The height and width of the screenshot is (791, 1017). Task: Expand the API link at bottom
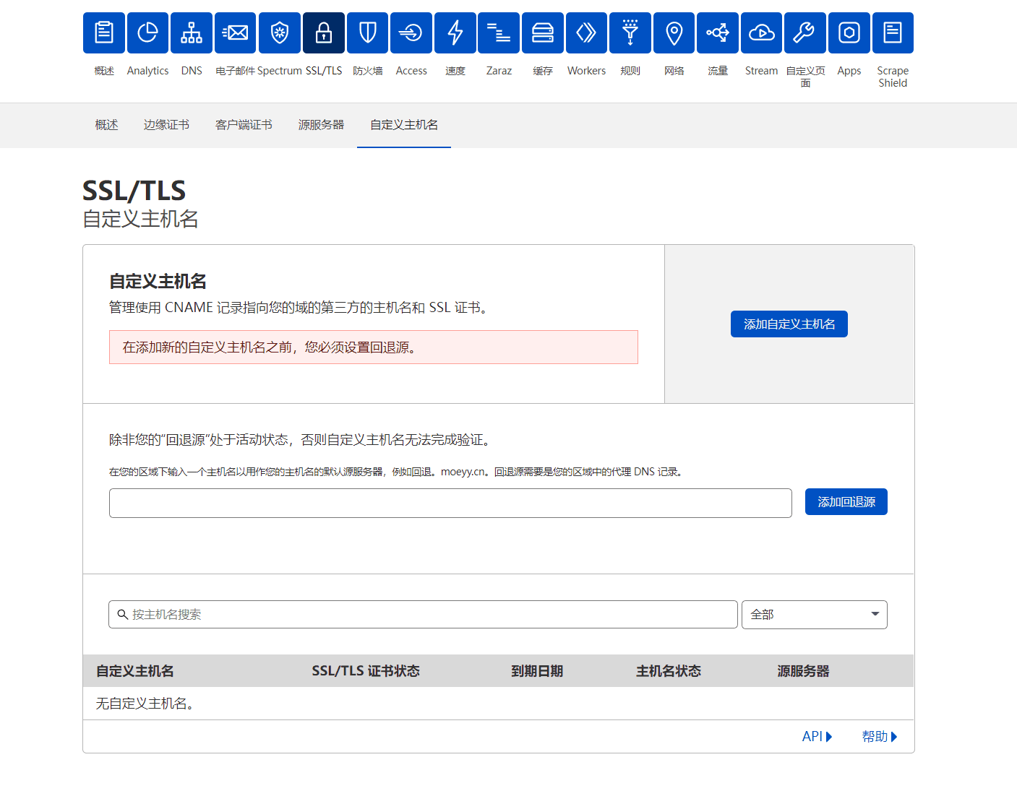coord(817,736)
